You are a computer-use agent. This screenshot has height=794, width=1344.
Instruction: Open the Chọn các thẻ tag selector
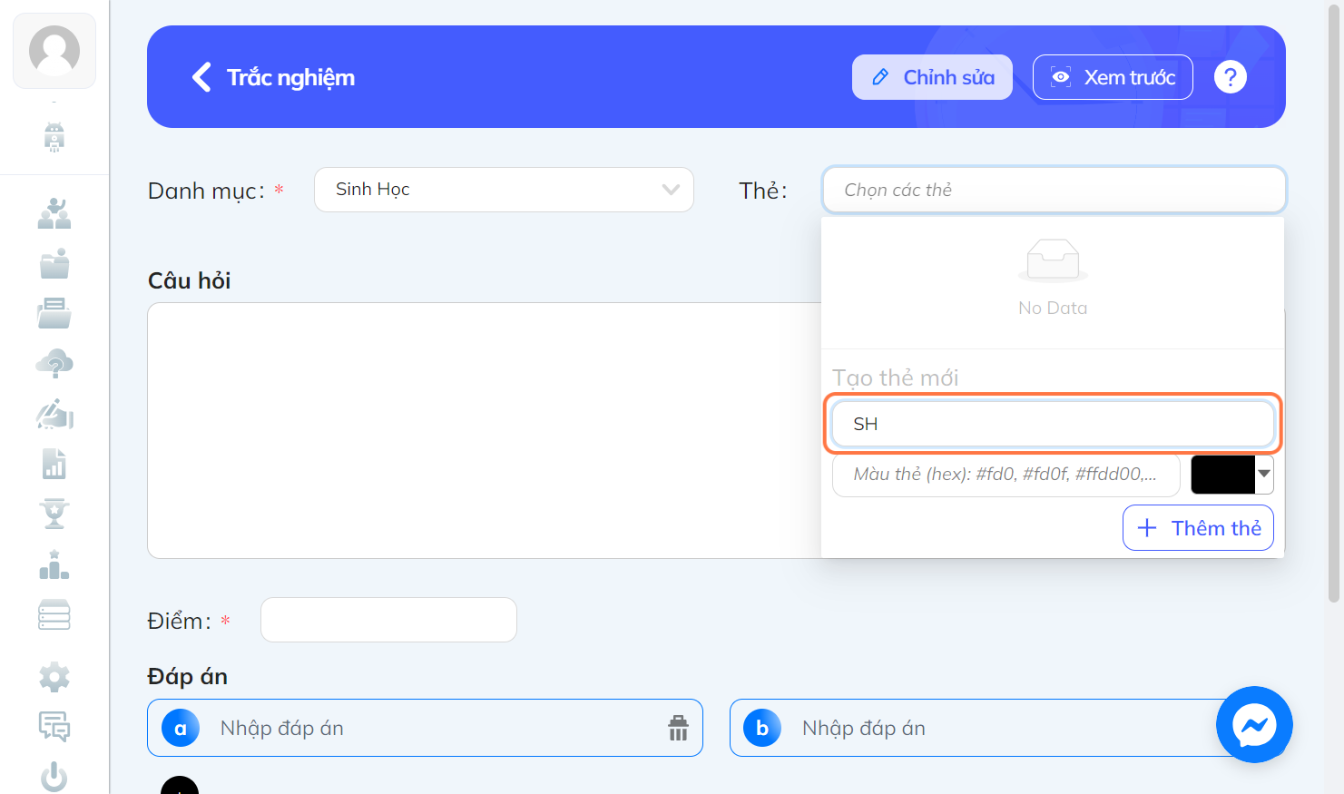click(1055, 190)
